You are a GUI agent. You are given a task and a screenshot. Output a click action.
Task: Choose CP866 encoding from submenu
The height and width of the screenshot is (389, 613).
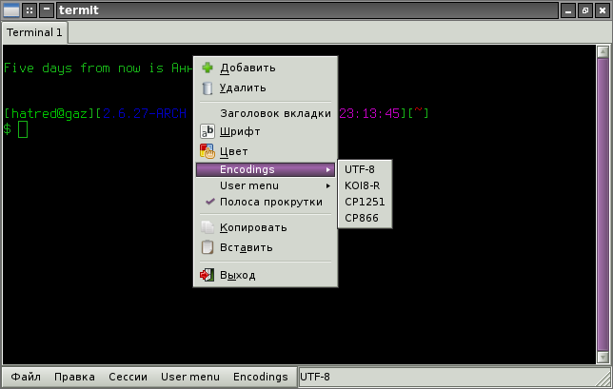[x=365, y=218]
